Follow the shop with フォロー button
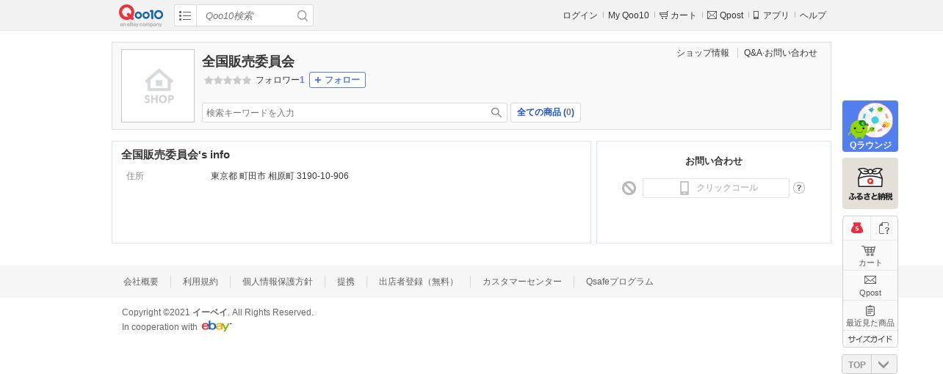 click(337, 80)
